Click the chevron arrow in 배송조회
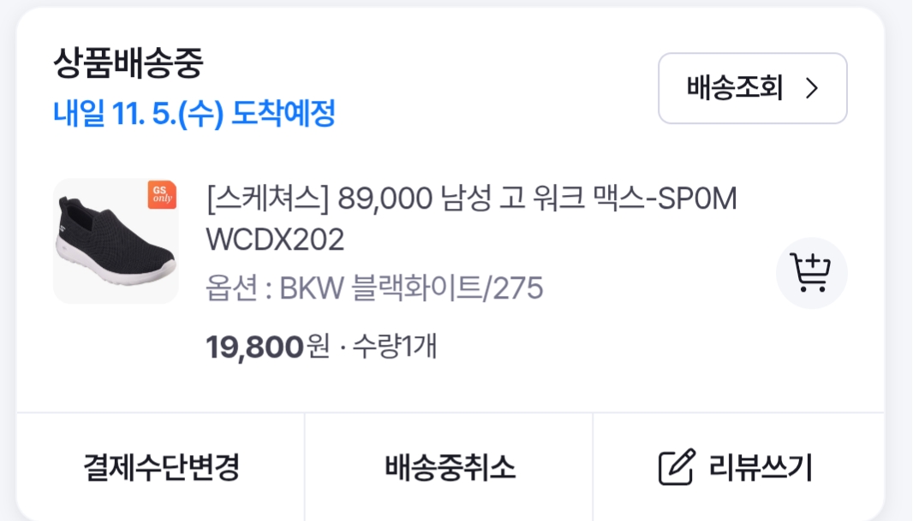Viewport: 913px width, 521px height. point(812,88)
